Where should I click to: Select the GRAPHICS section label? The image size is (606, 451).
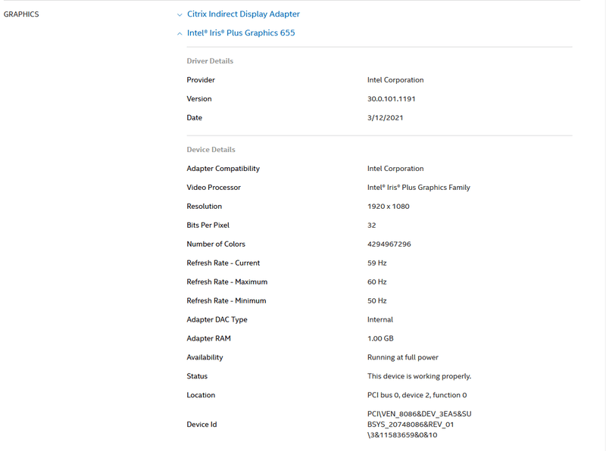21,14
